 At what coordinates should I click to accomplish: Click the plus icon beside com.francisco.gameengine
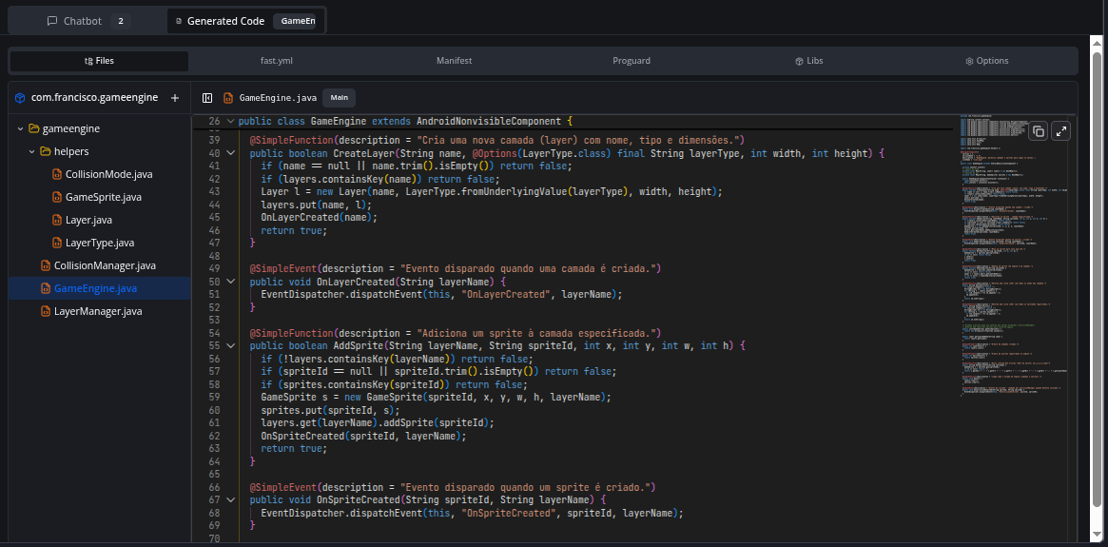coord(174,98)
